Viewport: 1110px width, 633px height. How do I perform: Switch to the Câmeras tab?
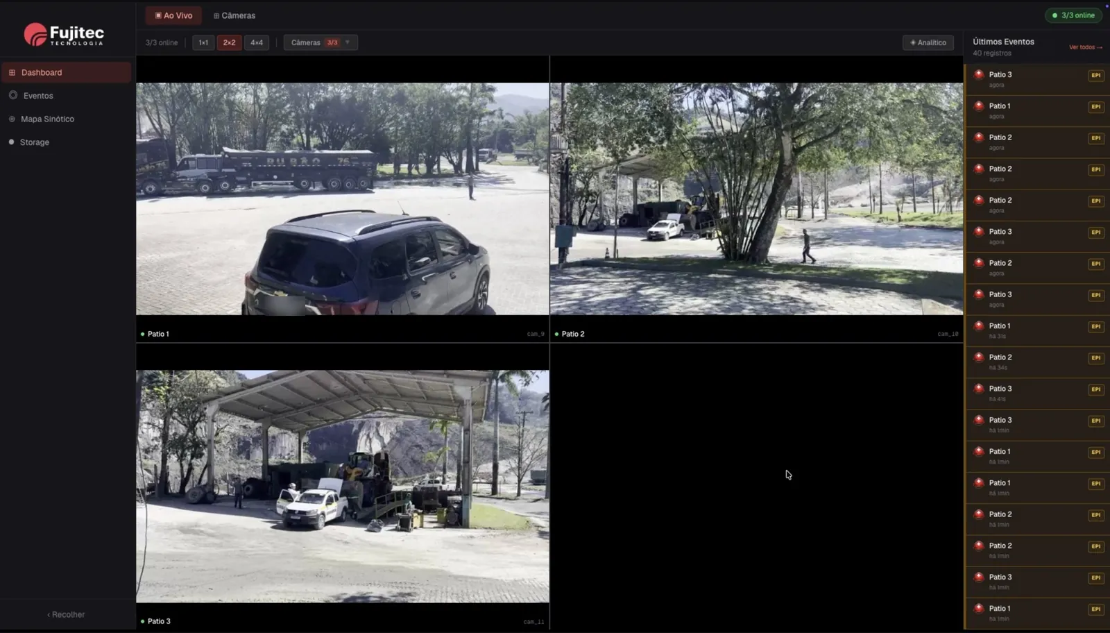pos(234,15)
